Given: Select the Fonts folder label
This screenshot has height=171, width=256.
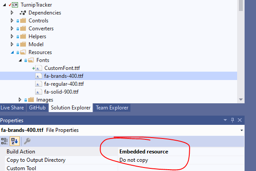Looking at the screenshot, I should coord(43,60).
